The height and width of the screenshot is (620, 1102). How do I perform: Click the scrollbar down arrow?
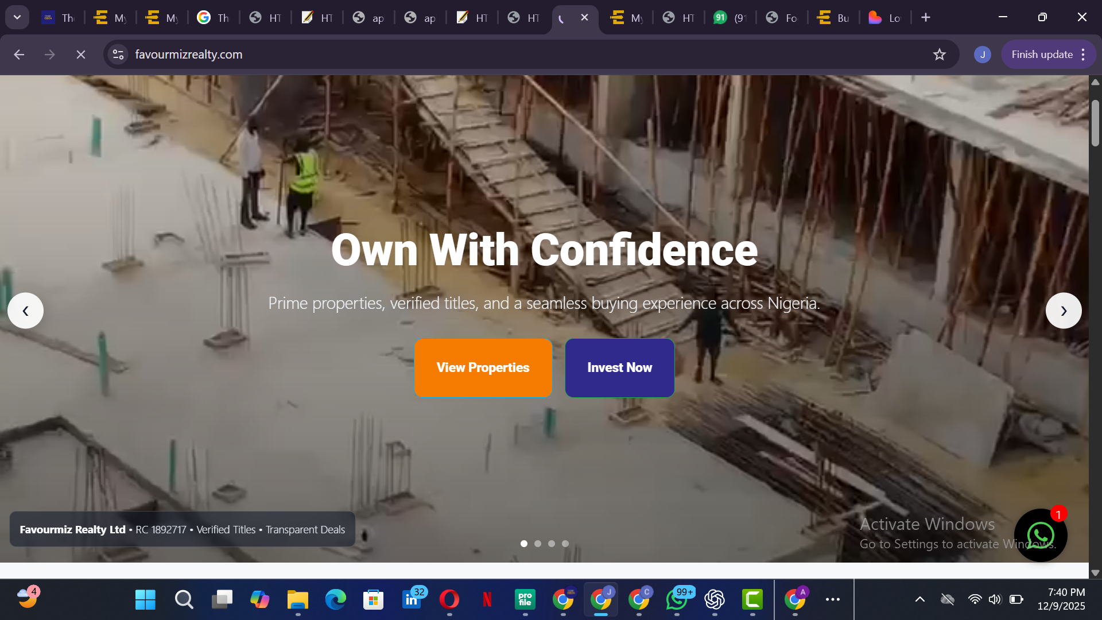point(1095,572)
